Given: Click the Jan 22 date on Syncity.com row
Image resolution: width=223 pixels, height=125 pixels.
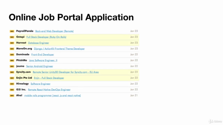Looking at the screenshot, I should click(134, 72).
